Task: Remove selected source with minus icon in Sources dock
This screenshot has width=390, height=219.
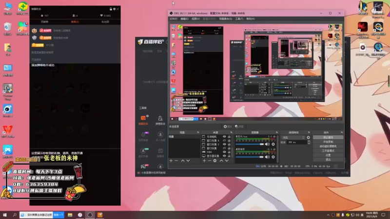Action: coord(210,161)
